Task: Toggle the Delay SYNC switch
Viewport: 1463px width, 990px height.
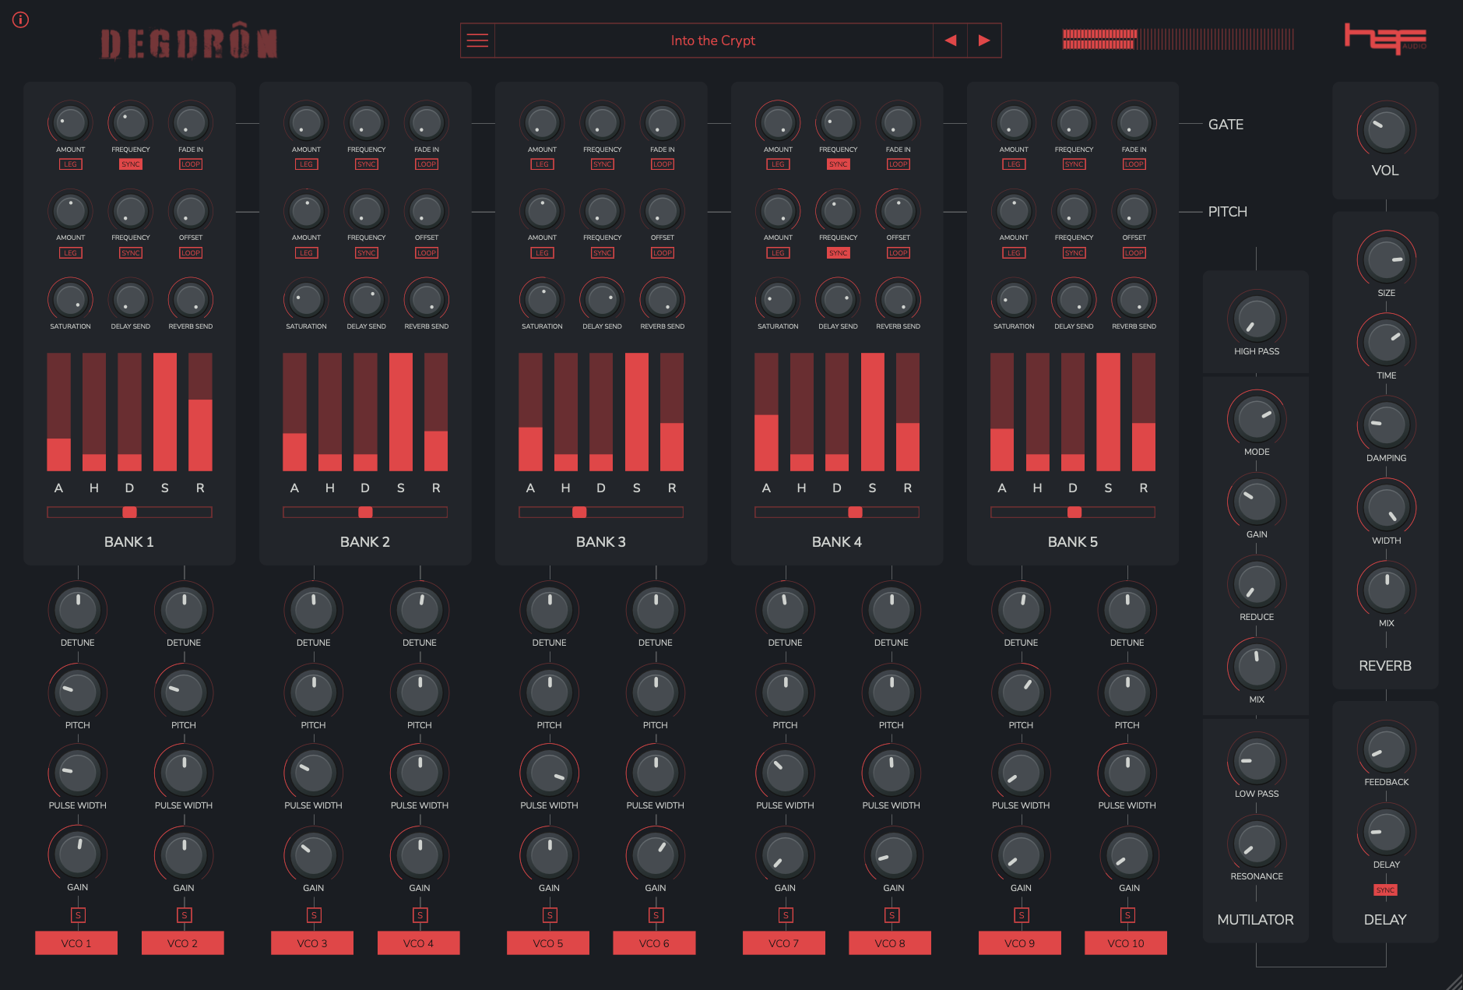Action: [1385, 890]
